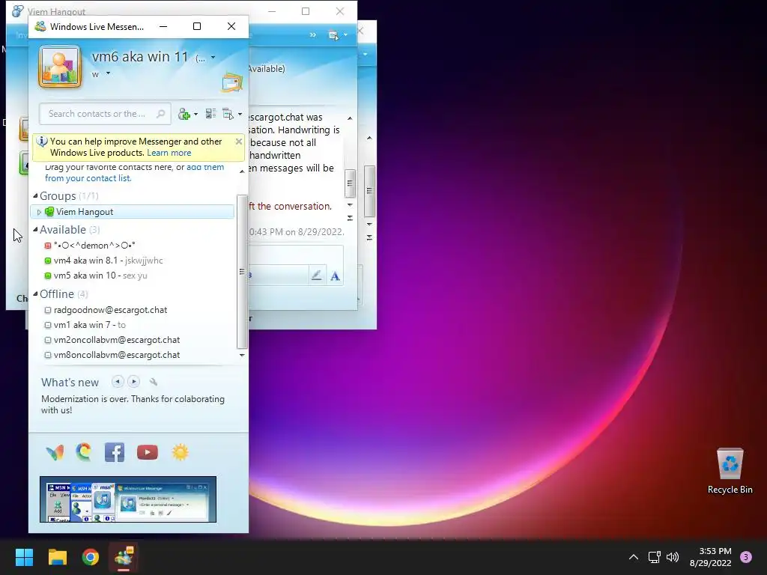Select the demon contact name
The width and height of the screenshot is (767, 575).
(94, 246)
